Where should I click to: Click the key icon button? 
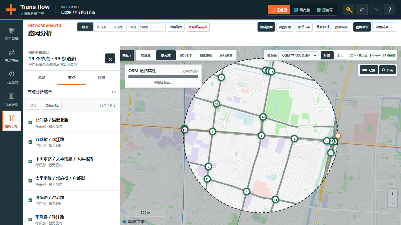348,10
